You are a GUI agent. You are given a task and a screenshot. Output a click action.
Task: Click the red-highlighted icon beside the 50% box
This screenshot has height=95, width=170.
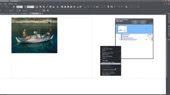point(37,7)
